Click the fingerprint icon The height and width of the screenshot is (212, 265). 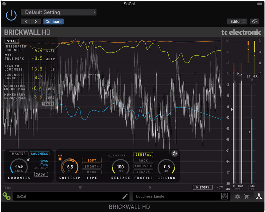tap(225, 196)
